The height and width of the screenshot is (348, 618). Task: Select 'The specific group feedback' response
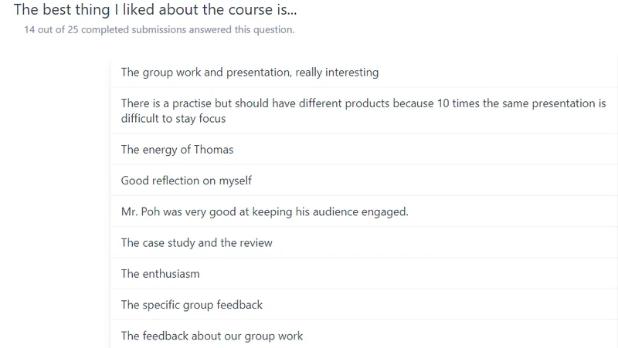click(364, 305)
